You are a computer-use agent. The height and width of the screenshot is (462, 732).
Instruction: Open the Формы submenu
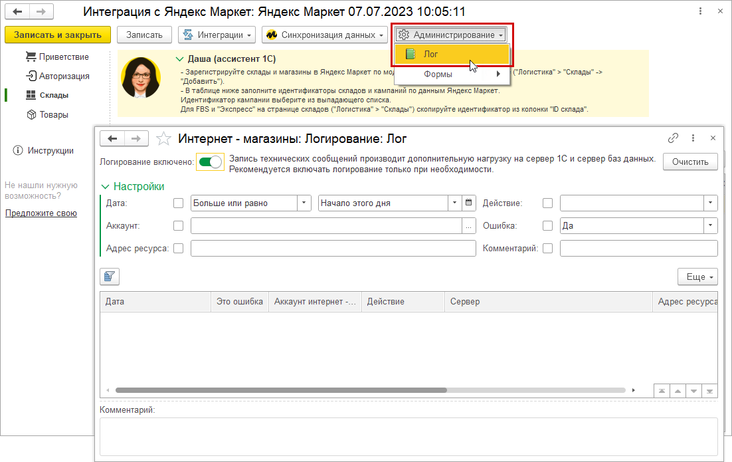pyautogui.click(x=452, y=74)
